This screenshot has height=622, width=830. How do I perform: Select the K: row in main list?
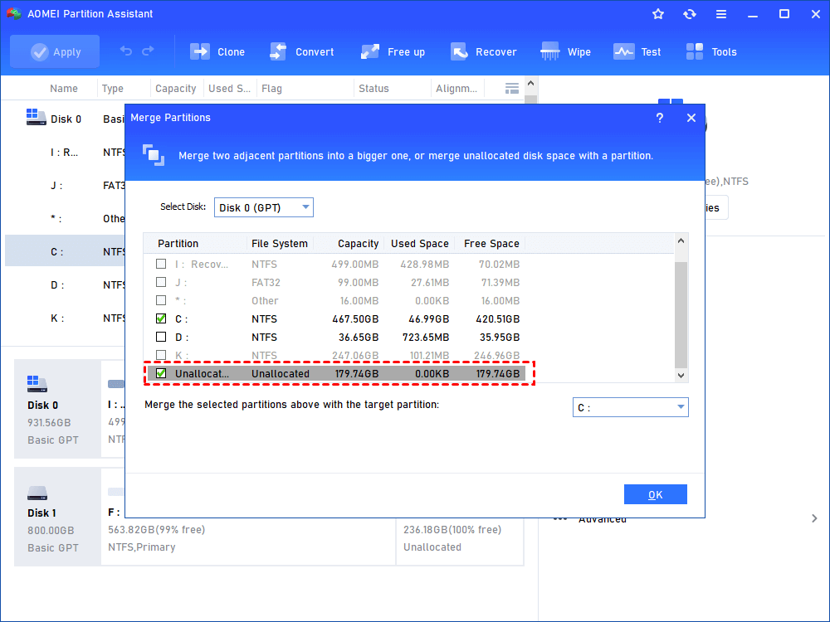coord(65,318)
